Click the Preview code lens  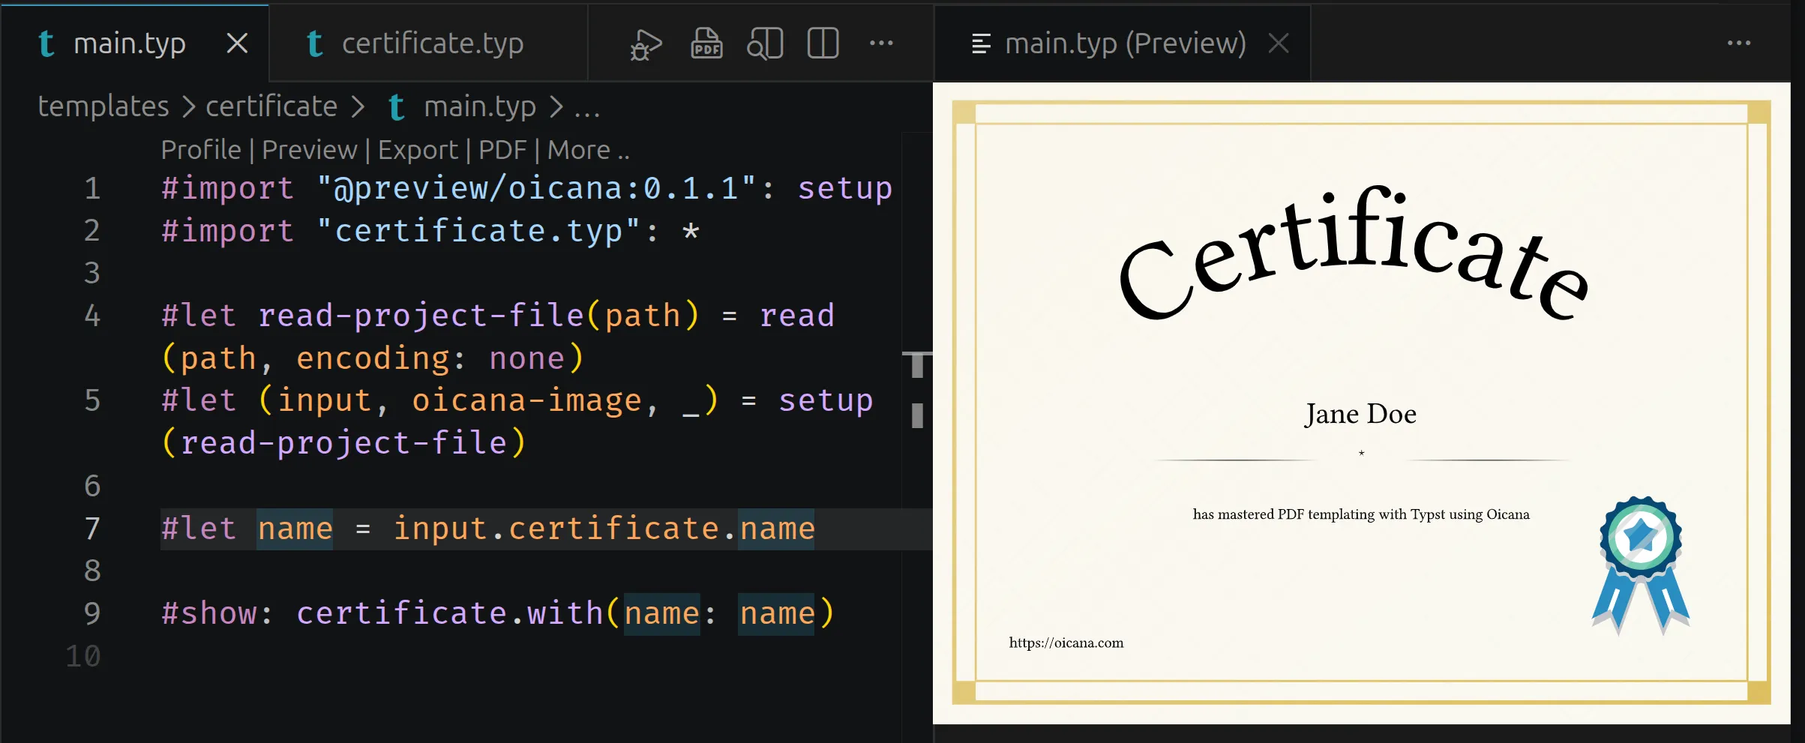tap(310, 150)
